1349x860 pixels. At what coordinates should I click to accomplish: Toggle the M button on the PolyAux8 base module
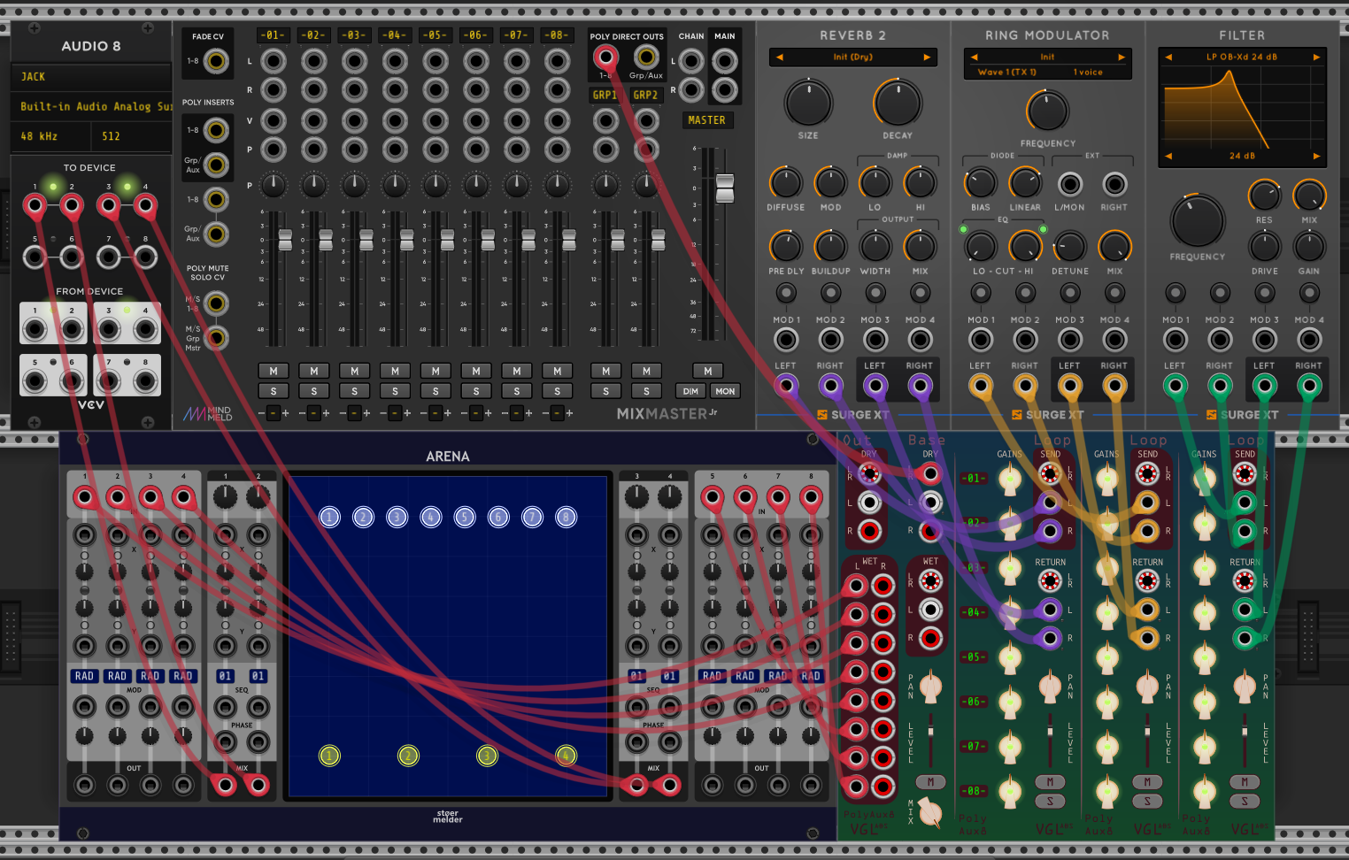tap(930, 782)
